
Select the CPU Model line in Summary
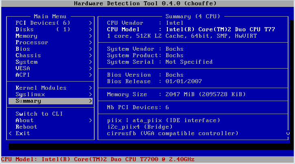pos(191,30)
